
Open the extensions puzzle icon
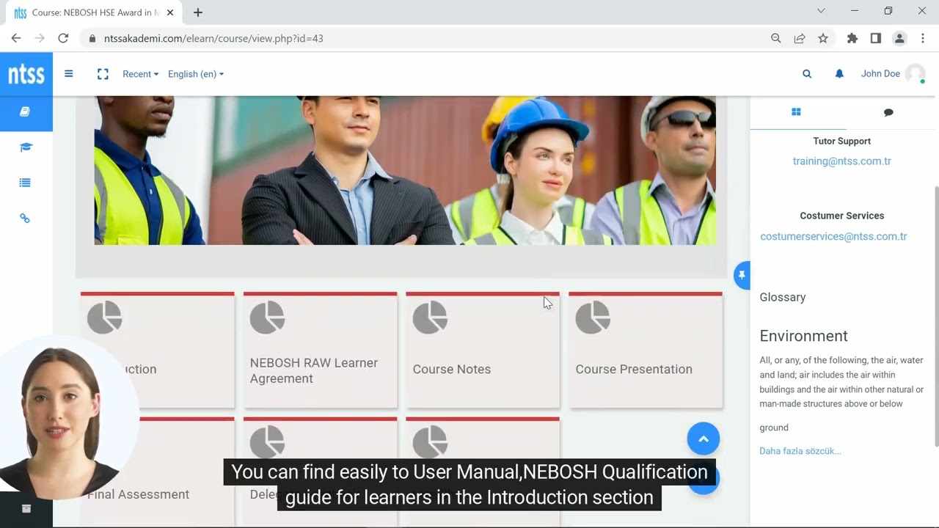852,38
